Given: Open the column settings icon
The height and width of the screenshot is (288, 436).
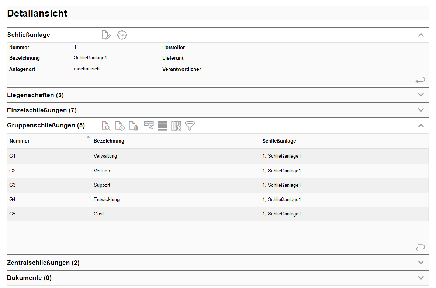Looking at the screenshot, I should tap(176, 126).
